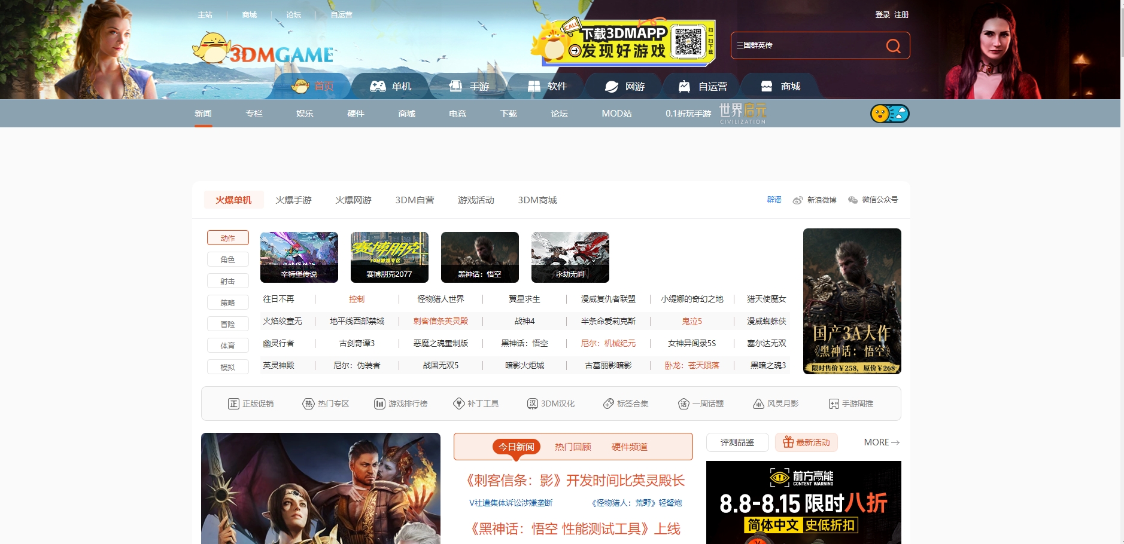The height and width of the screenshot is (544, 1124).
Task: Click the orange search magnifier icon
Action: coord(893,45)
